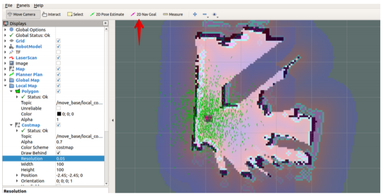Select the 2D Nav Goal tool

(x=144, y=15)
